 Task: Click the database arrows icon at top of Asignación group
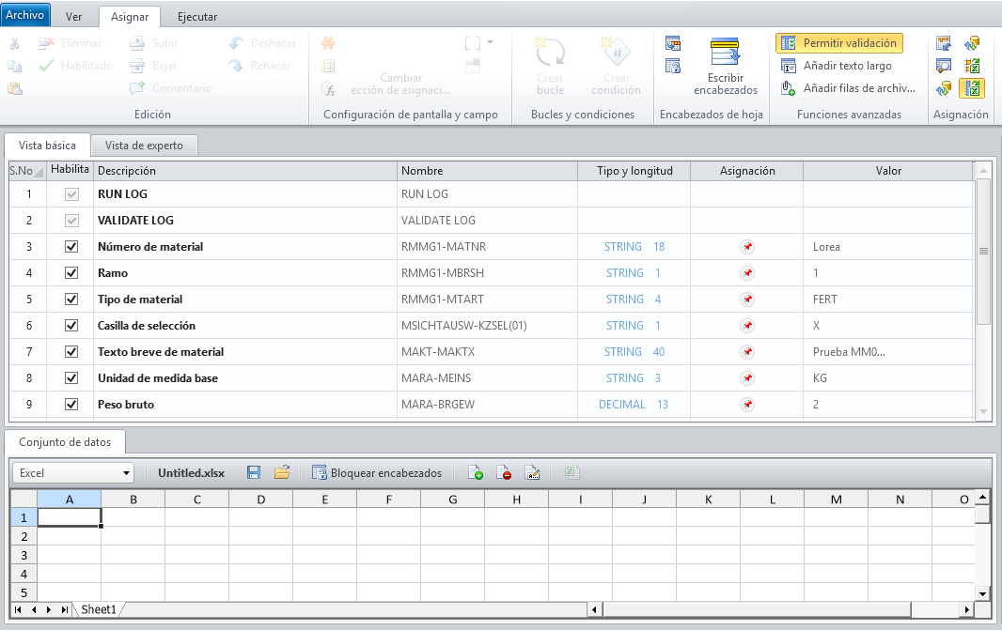[x=972, y=43]
